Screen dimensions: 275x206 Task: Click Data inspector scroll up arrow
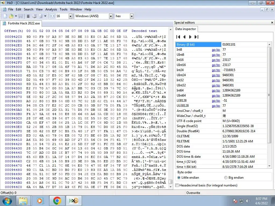point(269,45)
